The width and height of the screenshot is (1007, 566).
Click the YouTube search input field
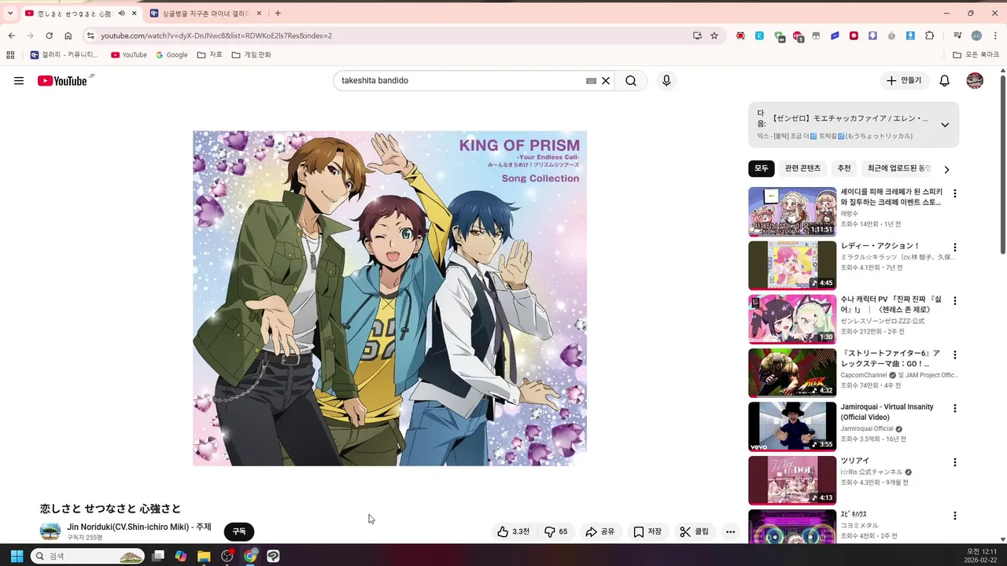[x=460, y=81]
